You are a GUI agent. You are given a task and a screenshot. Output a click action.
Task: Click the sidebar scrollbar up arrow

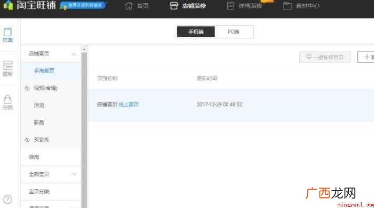[x=84, y=49]
